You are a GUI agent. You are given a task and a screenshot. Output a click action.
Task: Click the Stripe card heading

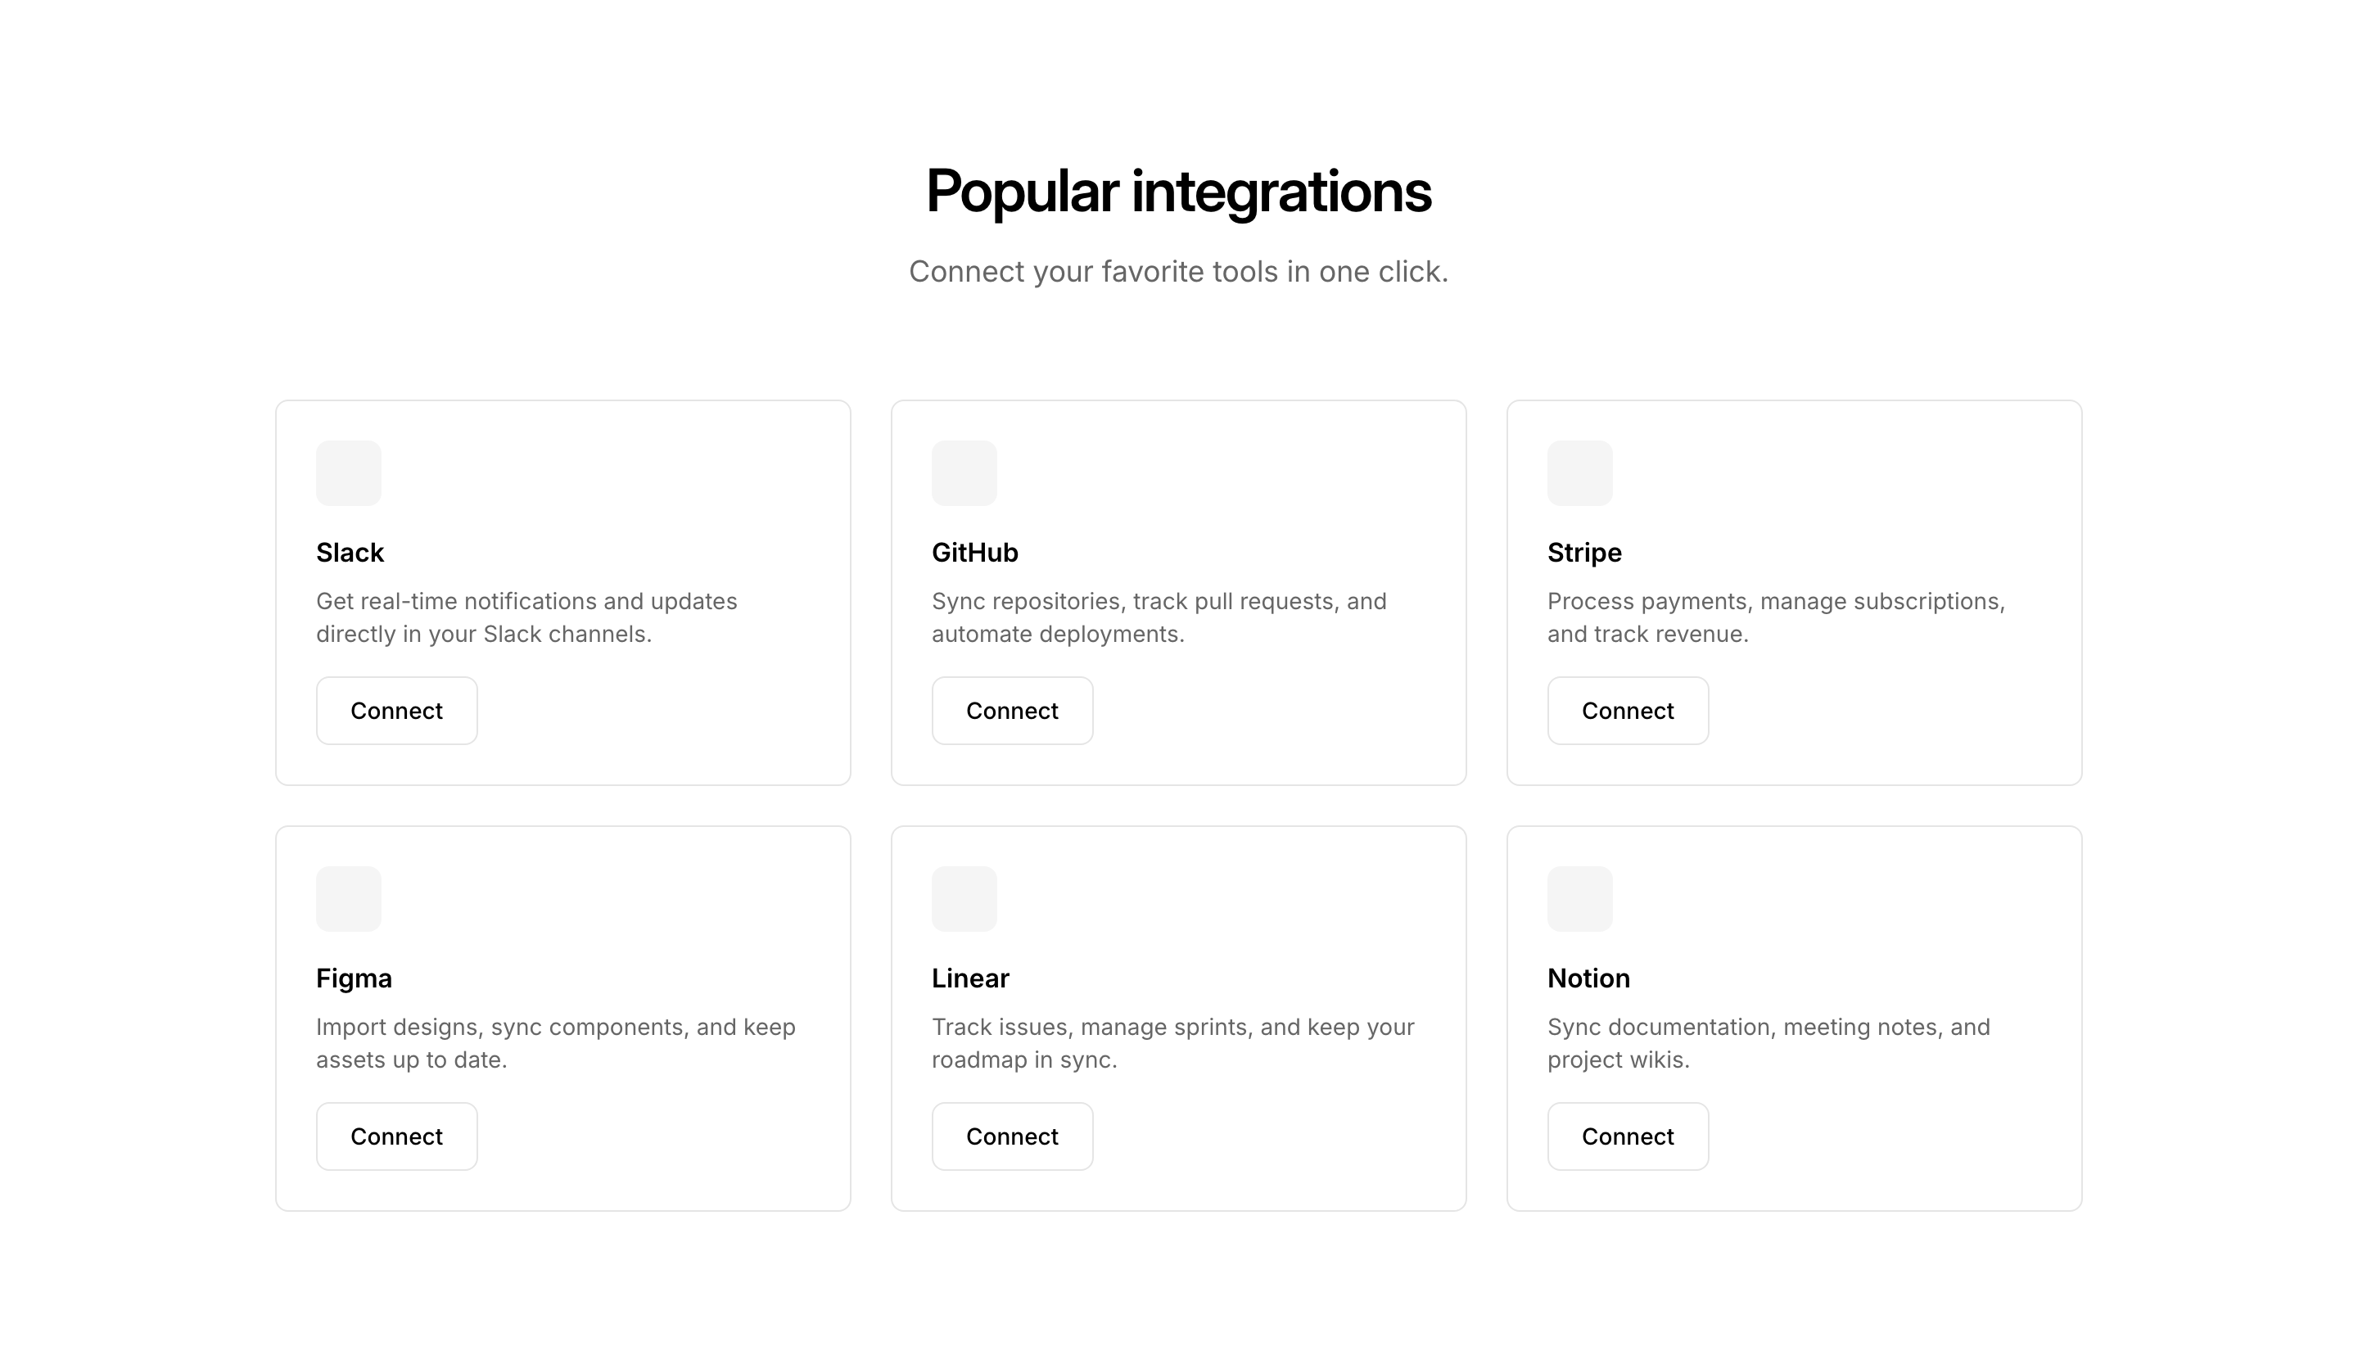click(1584, 552)
